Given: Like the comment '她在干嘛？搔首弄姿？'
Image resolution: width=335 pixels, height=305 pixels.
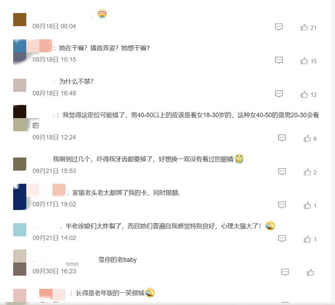Looking at the screenshot, I should 304,61.
